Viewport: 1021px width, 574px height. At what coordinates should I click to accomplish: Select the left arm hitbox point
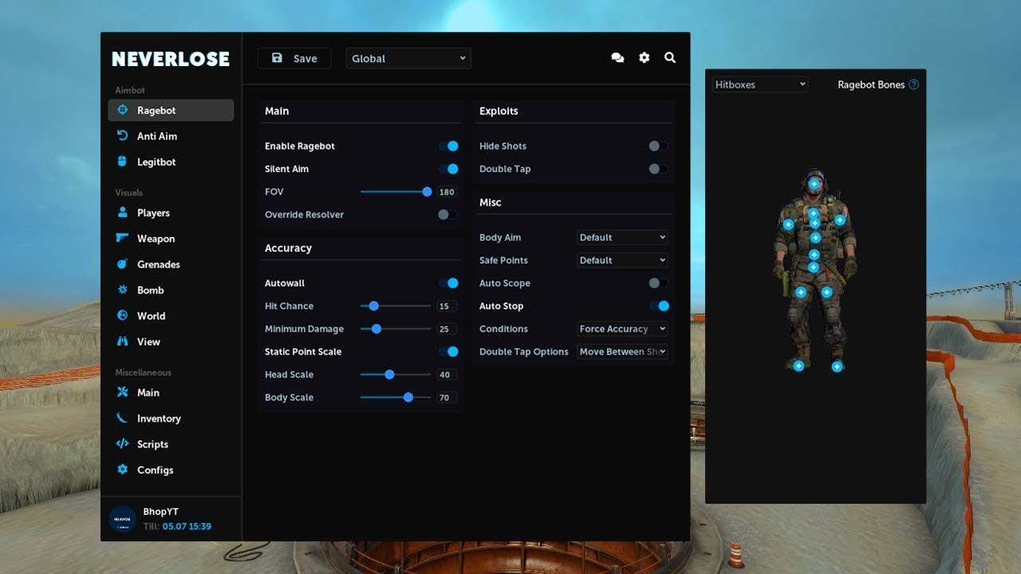pyautogui.click(x=788, y=225)
